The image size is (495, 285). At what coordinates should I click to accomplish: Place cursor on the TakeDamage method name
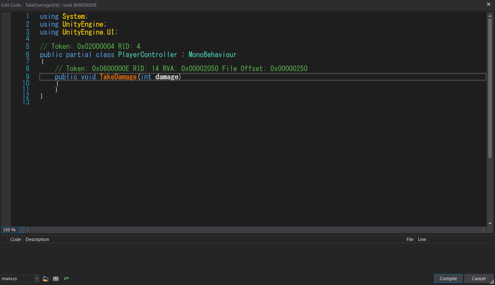point(118,77)
